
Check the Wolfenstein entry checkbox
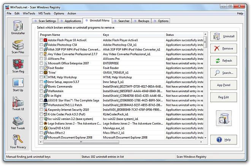click(x=41, y=91)
